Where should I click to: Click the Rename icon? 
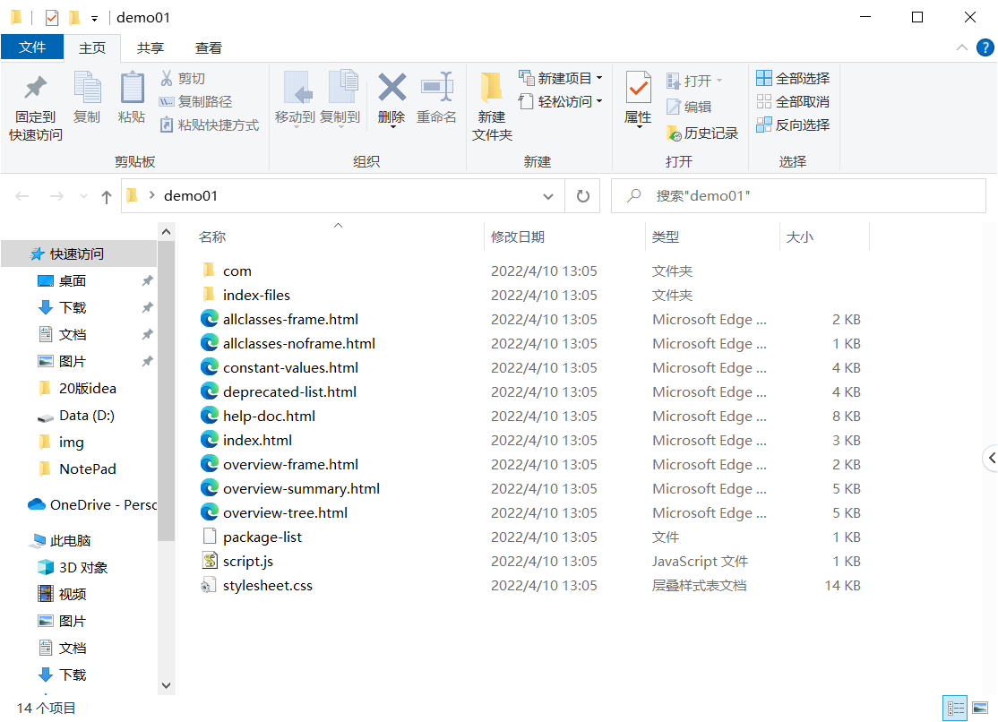436,87
